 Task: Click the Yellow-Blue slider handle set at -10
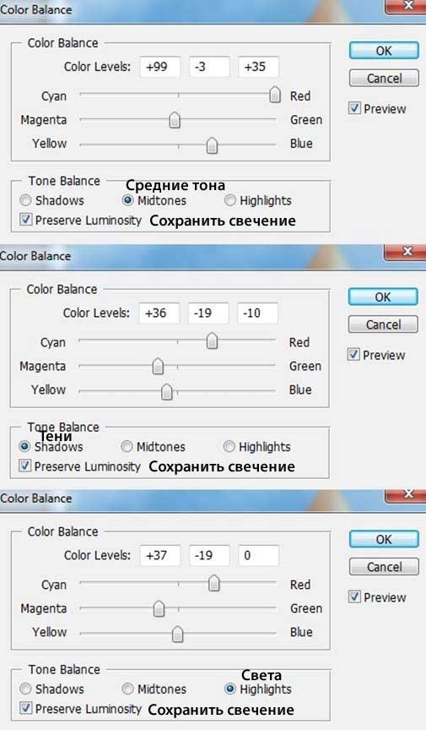tap(166, 391)
